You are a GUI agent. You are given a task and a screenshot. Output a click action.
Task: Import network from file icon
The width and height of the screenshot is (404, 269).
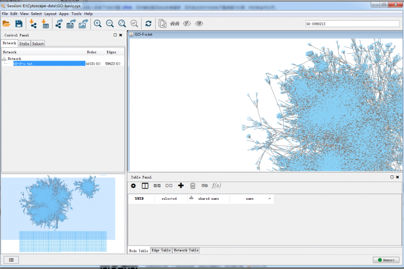coord(33,24)
